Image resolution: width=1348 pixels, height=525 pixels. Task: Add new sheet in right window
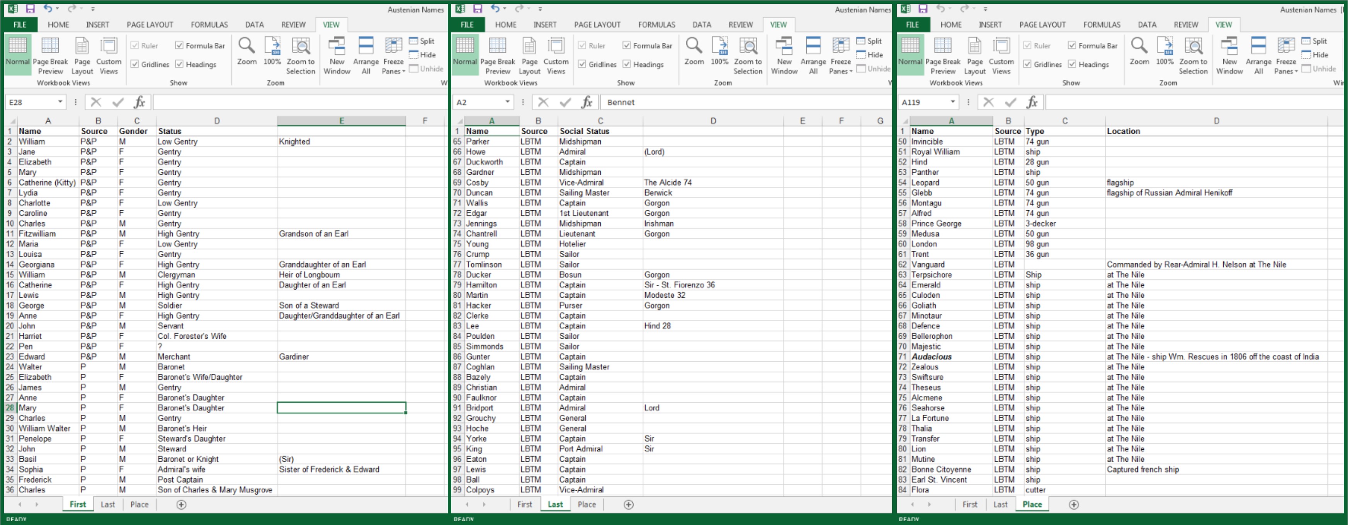[x=1074, y=505]
